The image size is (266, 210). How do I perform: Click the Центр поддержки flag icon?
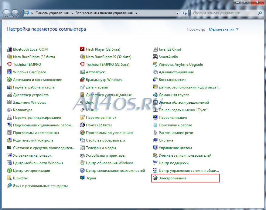[155, 163]
